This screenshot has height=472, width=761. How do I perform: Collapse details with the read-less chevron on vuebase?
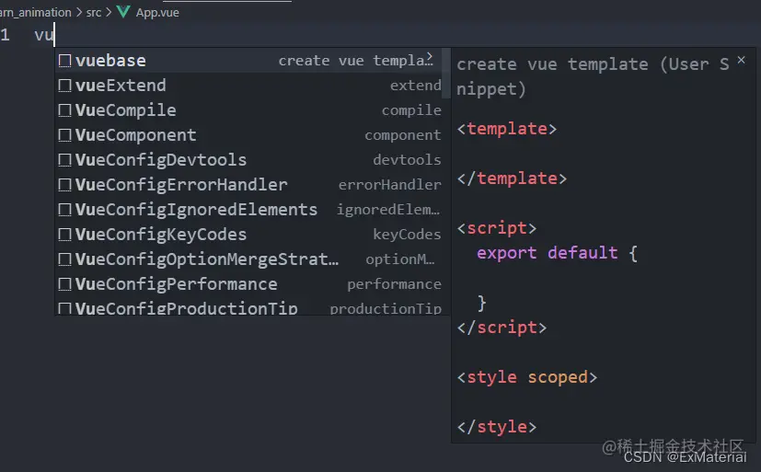click(430, 57)
